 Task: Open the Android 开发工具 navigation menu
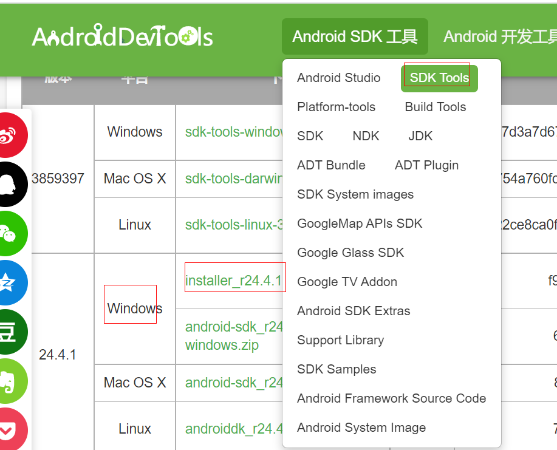click(500, 36)
